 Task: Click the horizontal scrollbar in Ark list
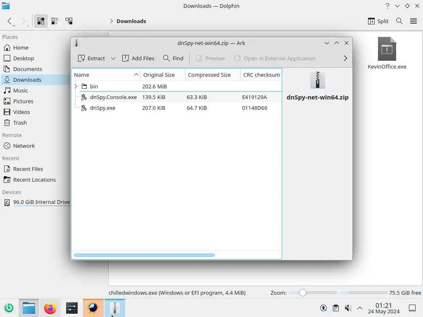144,255
